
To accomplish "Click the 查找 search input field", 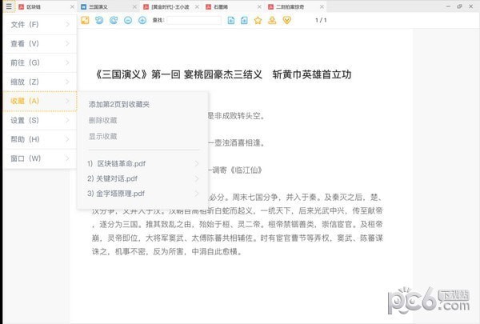I will point(194,20).
